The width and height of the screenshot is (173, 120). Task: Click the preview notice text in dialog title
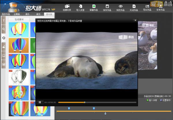point(60,21)
